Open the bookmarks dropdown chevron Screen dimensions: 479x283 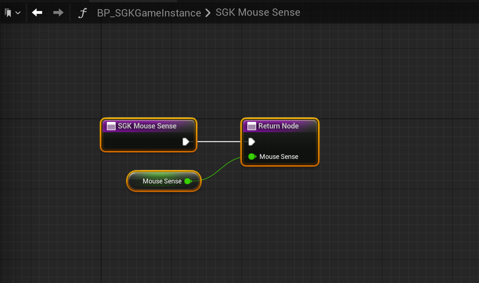pyautogui.click(x=18, y=13)
